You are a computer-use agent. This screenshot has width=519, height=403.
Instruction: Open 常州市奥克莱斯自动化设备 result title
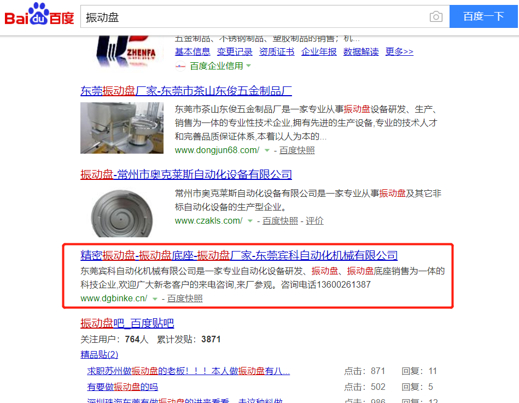click(186, 174)
